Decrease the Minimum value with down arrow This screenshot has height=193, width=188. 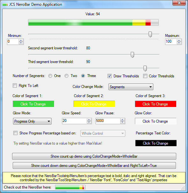tap(21, 43)
